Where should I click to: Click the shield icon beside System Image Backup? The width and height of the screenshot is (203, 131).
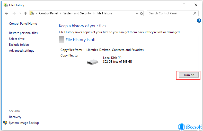(5, 123)
